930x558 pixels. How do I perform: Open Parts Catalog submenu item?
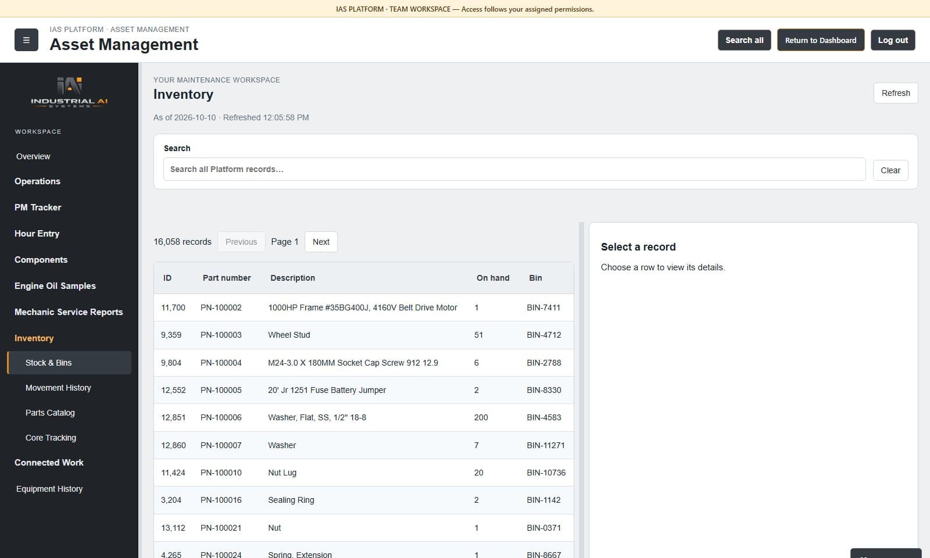pyautogui.click(x=50, y=413)
